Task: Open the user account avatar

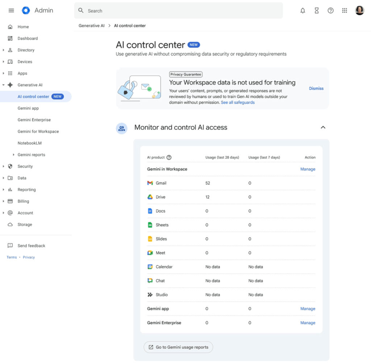Action: click(x=360, y=11)
